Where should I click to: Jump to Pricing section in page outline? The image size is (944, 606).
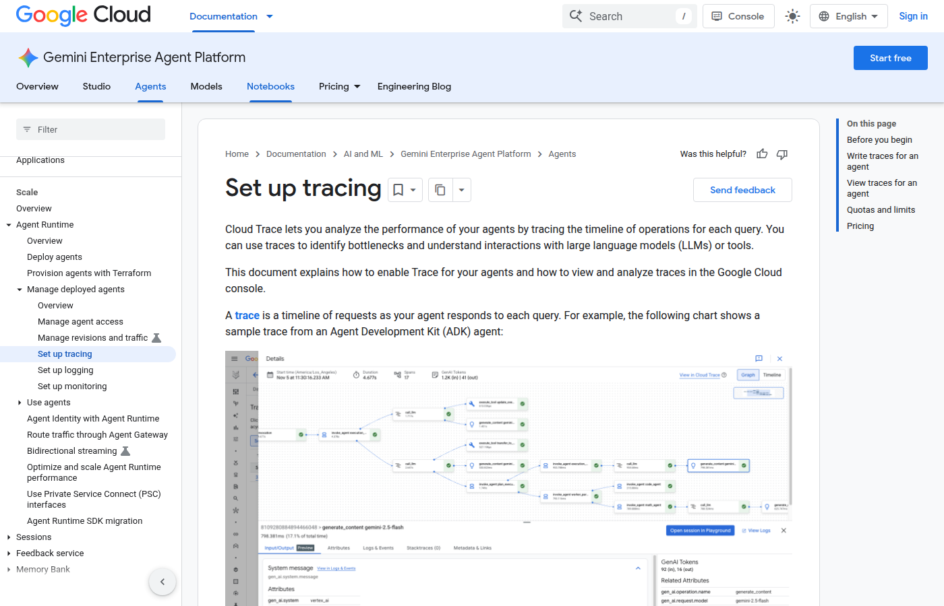tap(860, 226)
